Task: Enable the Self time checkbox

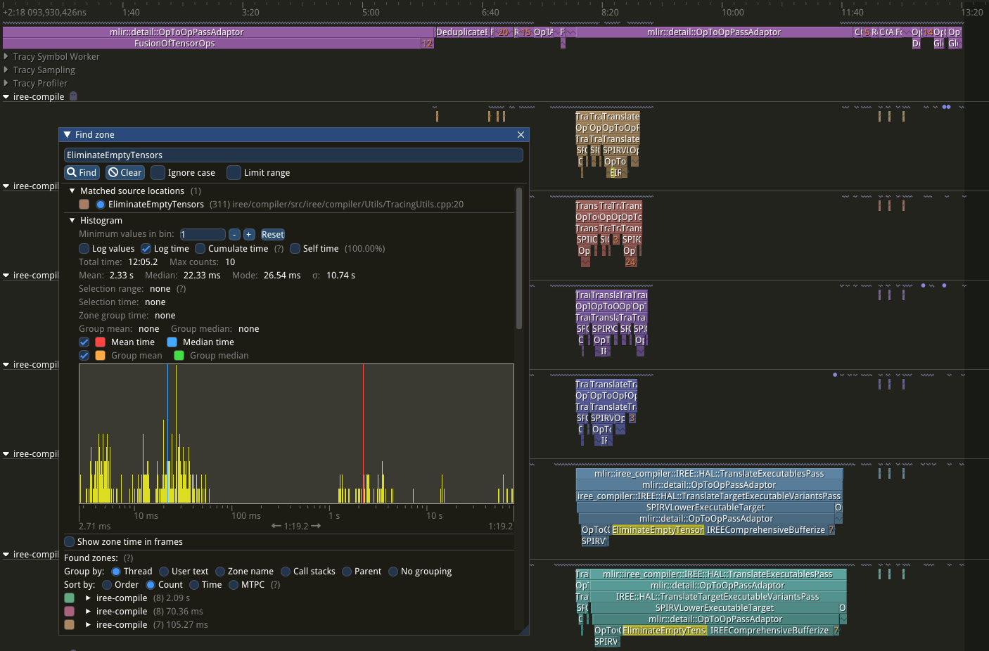Action: [x=295, y=248]
